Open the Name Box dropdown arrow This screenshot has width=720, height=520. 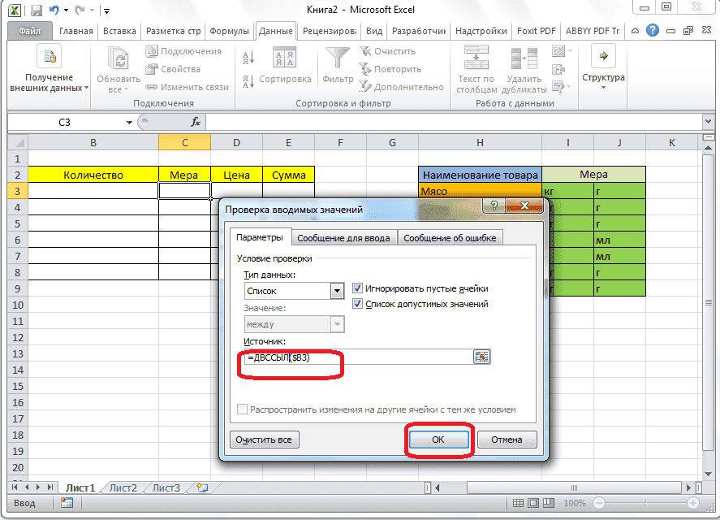[x=128, y=121]
